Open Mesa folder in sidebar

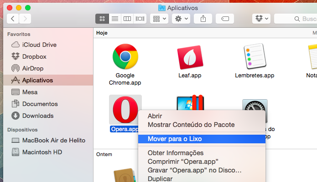(48, 92)
